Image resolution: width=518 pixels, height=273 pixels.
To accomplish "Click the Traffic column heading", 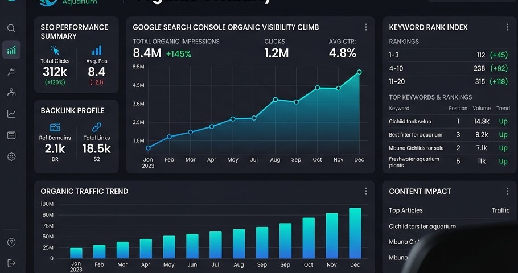I will 500,210.
